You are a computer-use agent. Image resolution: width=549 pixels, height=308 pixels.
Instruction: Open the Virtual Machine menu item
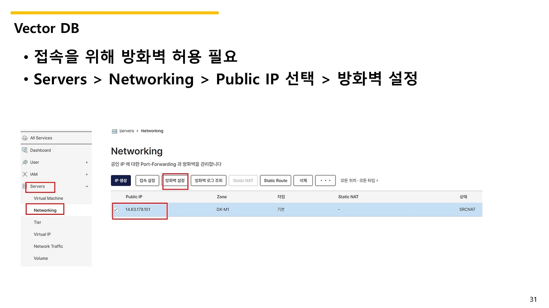[x=48, y=198]
